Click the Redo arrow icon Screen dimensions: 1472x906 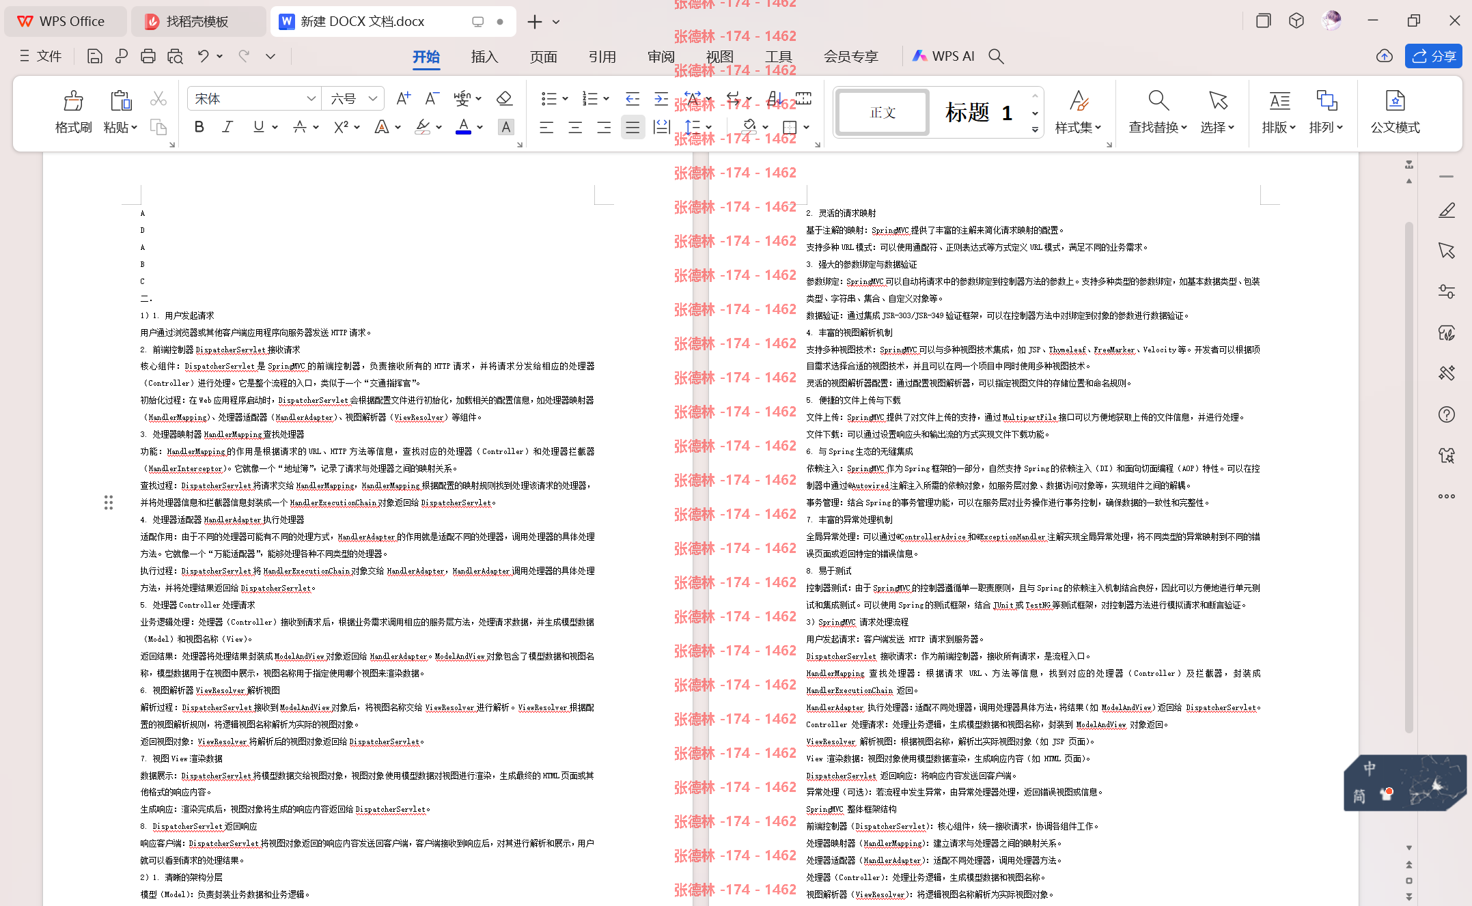point(244,56)
